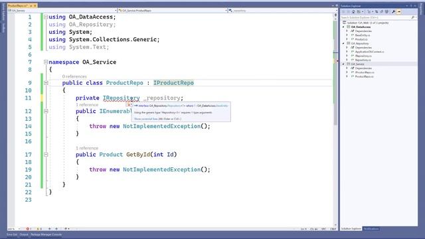
Task: Click the pin icon of Solution Explorer panel
Action: pos(411,6)
